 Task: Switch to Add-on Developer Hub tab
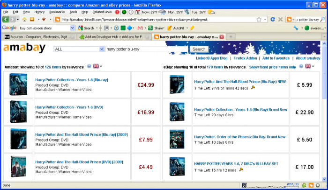[x=114, y=37]
